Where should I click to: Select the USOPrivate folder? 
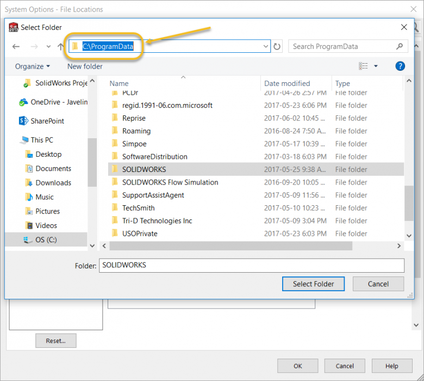tap(256, 233)
